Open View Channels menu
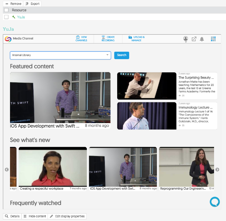 pos(81,39)
